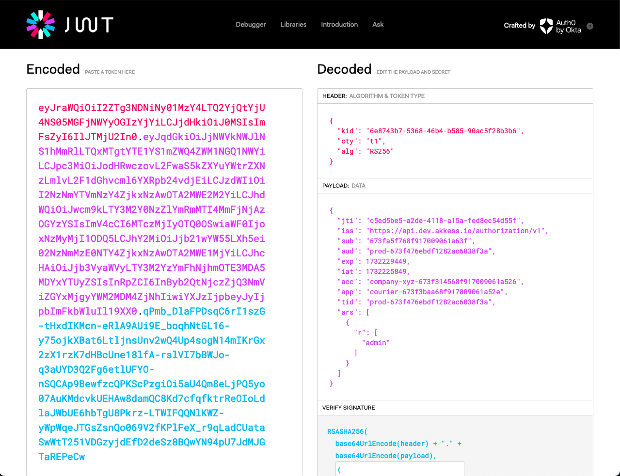Click the "kid" value in decoded header
This screenshot has width=620, height=476.
coord(444,131)
